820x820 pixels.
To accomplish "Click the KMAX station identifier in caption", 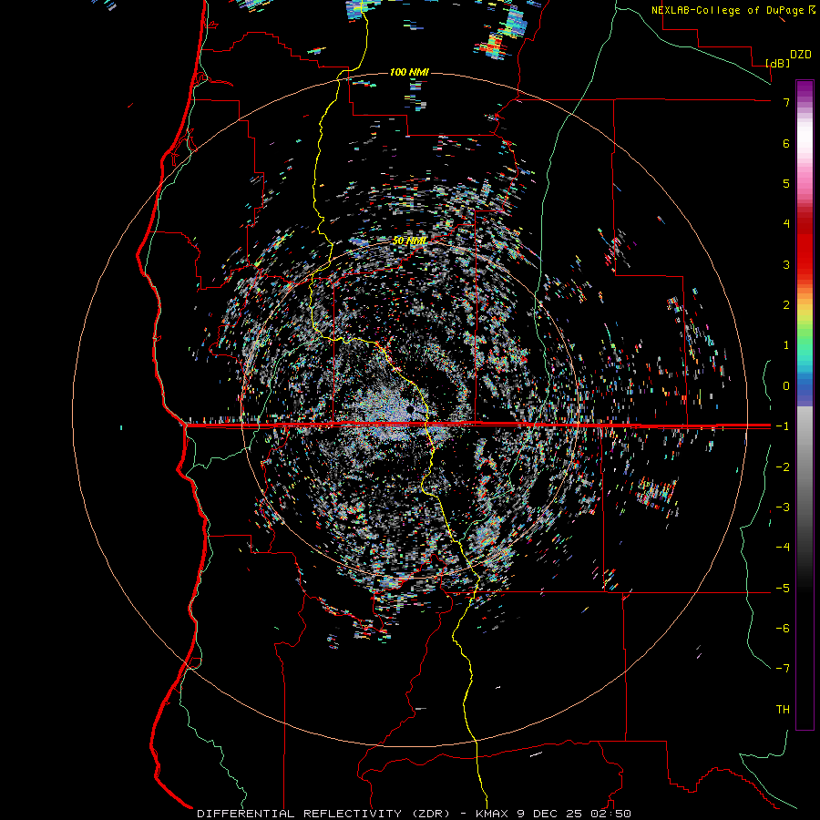I will tap(494, 814).
